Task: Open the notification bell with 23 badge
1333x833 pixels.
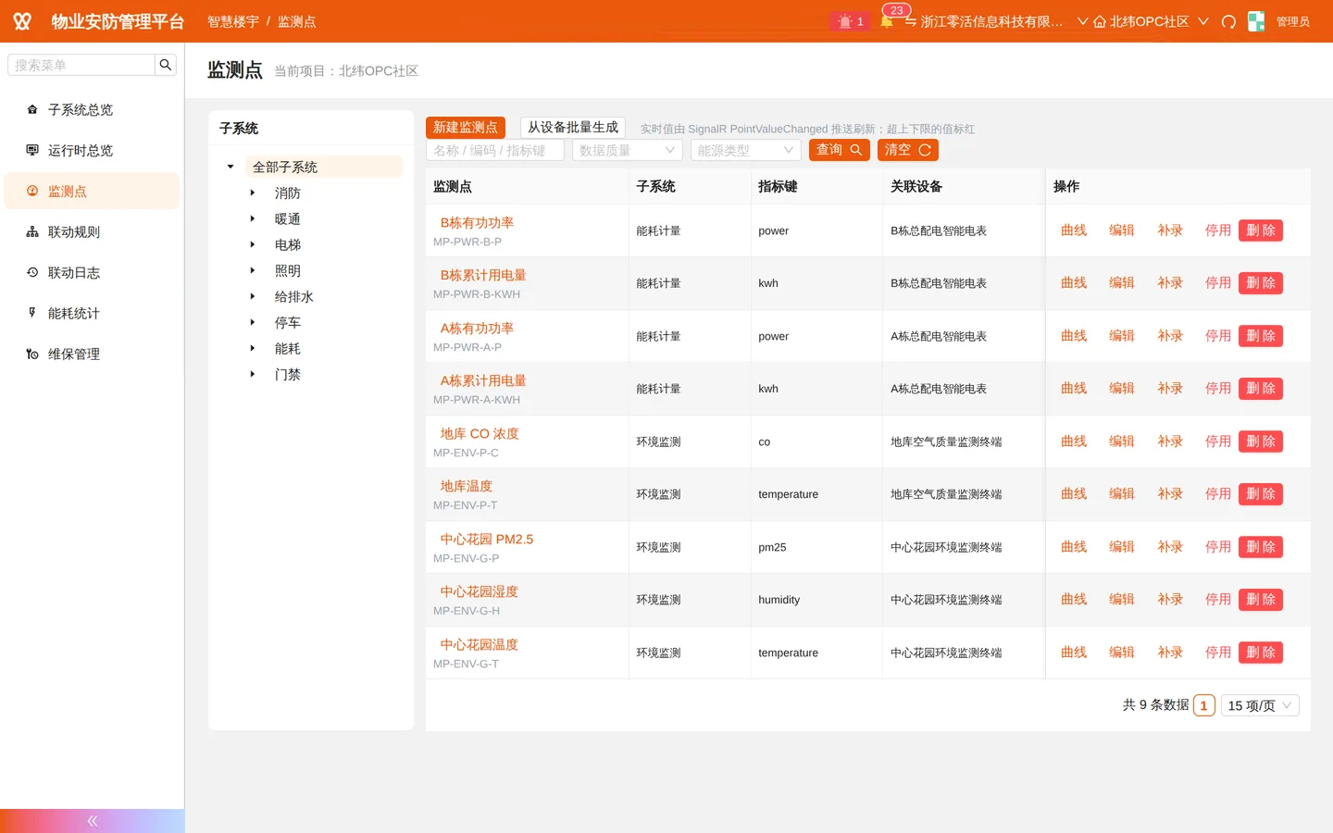Action: (x=887, y=21)
